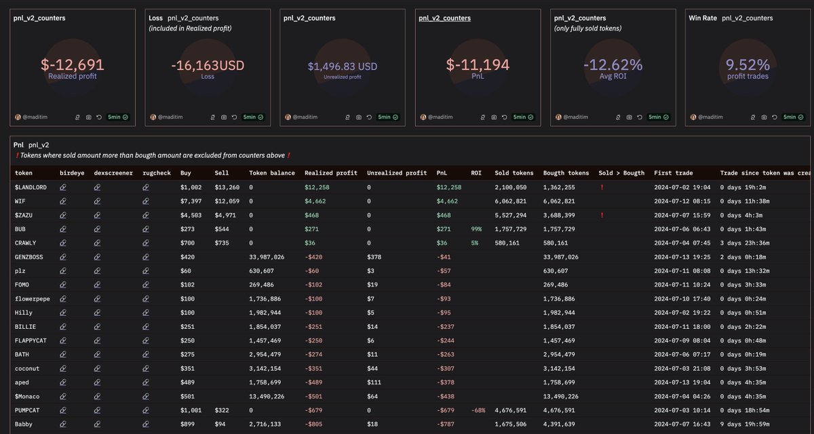The height and width of the screenshot is (434, 814).
Task: Click camera screenshot icon on Realized profit card
Action: tap(89, 117)
